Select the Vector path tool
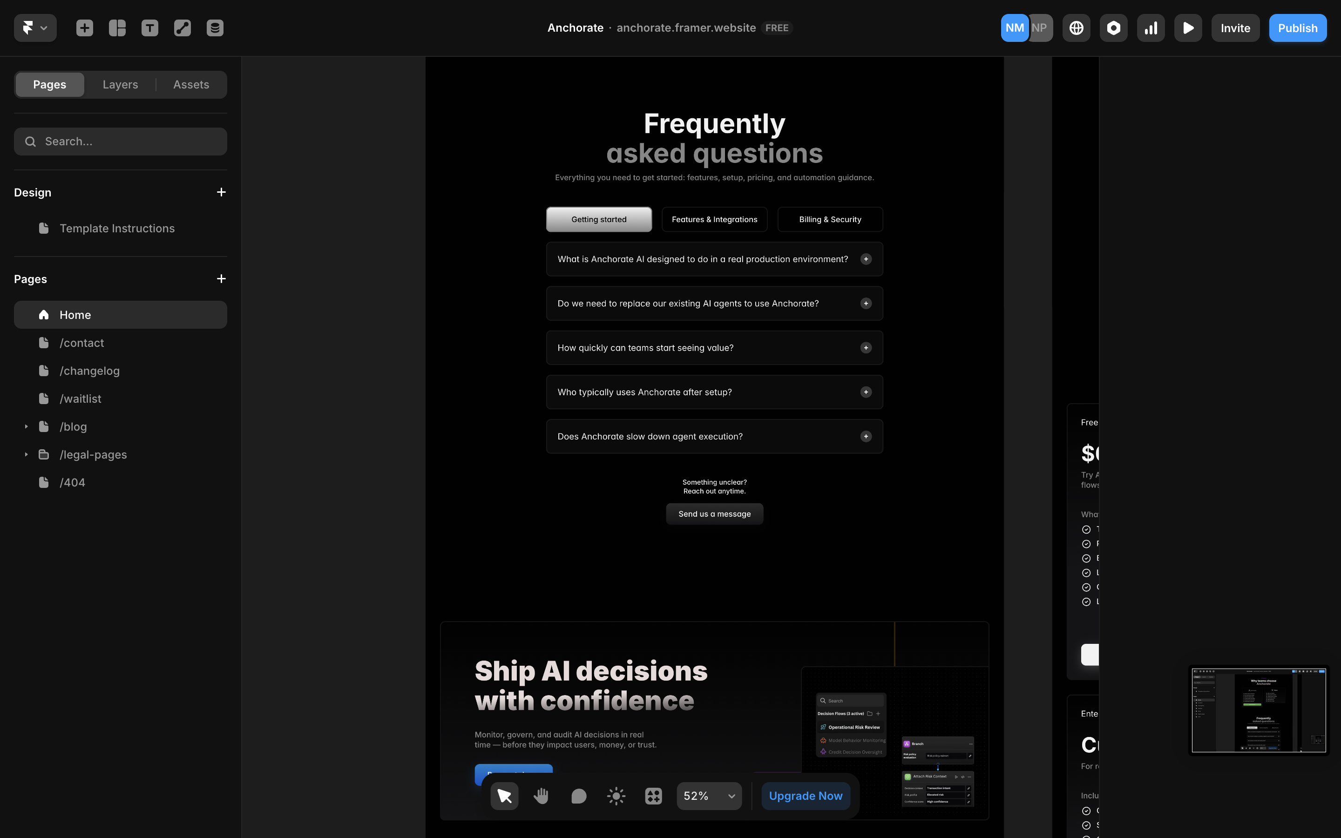This screenshot has width=1341, height=838. (x=182, y=27)
